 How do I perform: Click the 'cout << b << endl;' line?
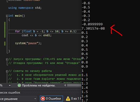click(37, 35)
